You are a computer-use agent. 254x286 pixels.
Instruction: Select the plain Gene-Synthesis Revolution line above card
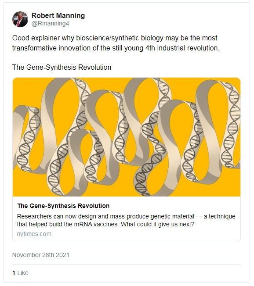62,67
